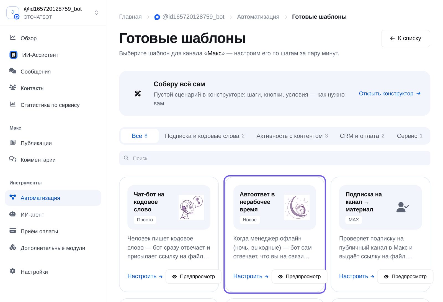This screenshot has height=302, width=443.
Task: Click the pencil-ruler icon in Соберу всё сам
Action: tap(138, 94)
